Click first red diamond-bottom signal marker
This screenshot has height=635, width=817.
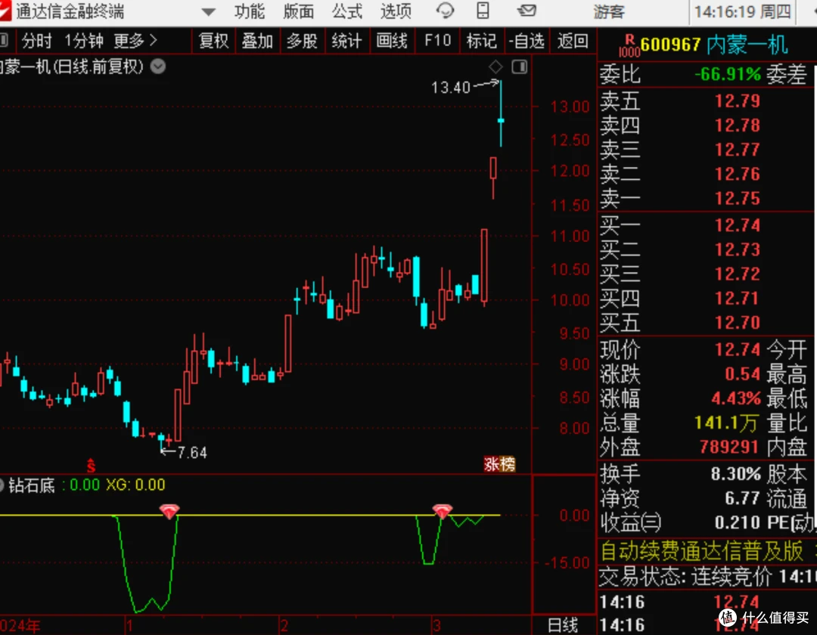click(170, 512)
